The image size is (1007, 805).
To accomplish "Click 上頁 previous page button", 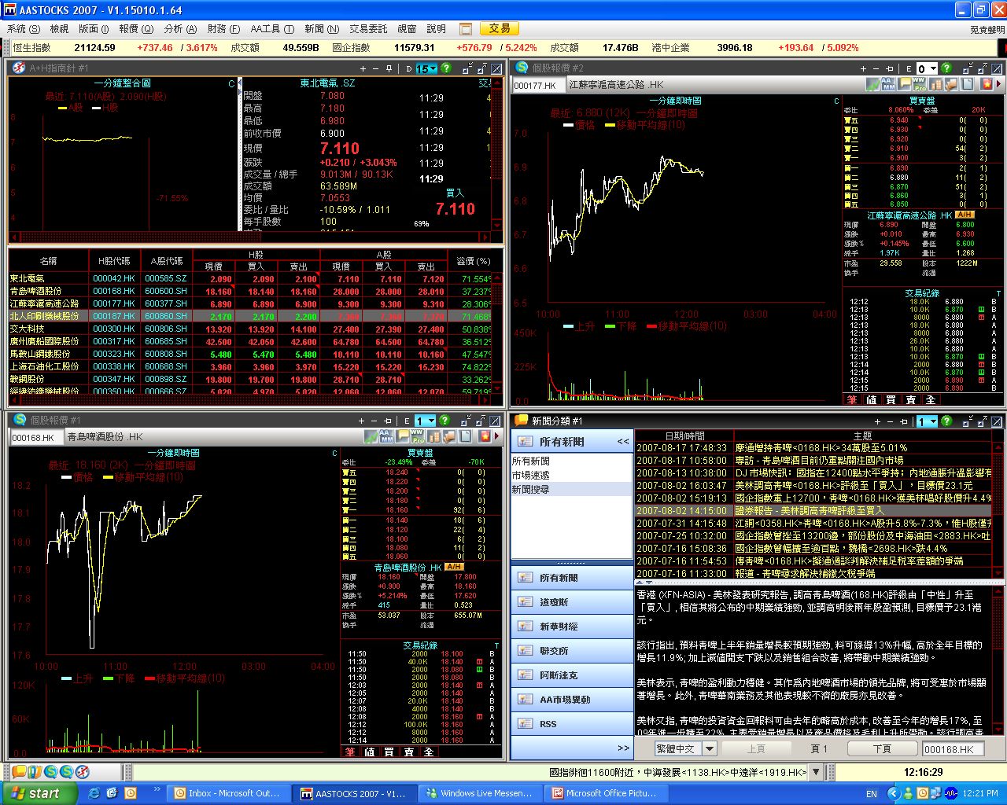I will [x=756, y=748].
